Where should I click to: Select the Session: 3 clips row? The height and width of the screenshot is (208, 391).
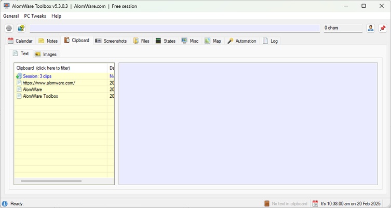(x=64, y=76)
